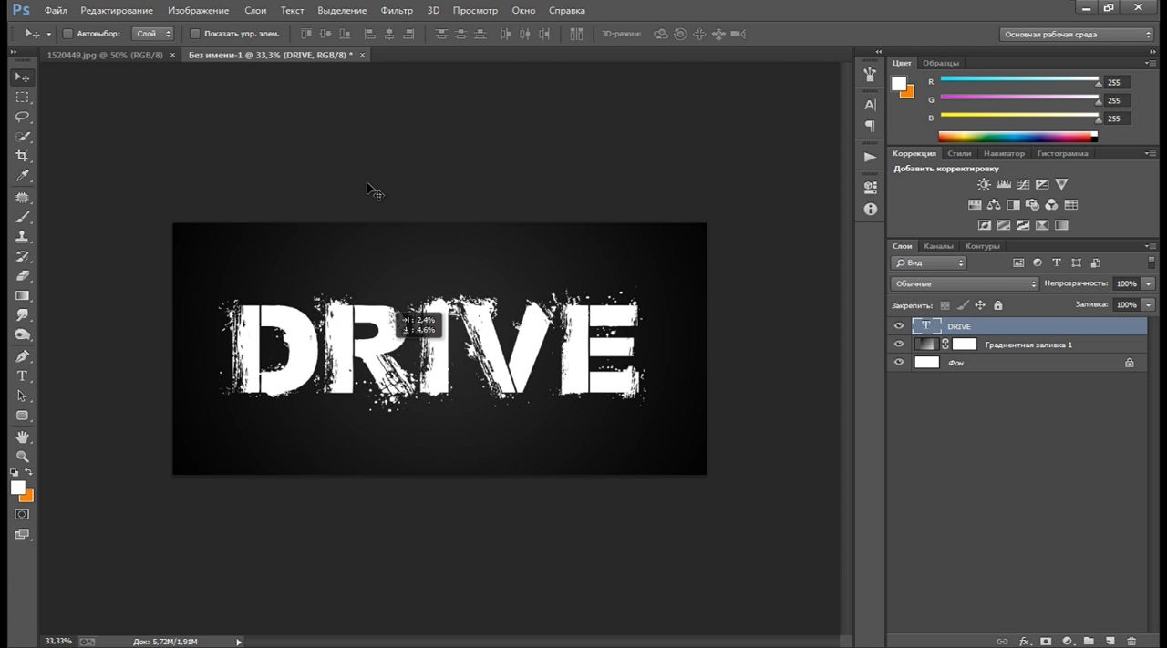Add a Curves adjustment layer
1167x648 pixels.
pyautogui.click(x=1023, y=185)
